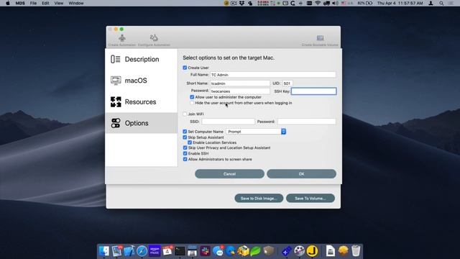Click the user account icon in menu bar
Viewport: 460px width, 259px height.
(x=431, y=3)
